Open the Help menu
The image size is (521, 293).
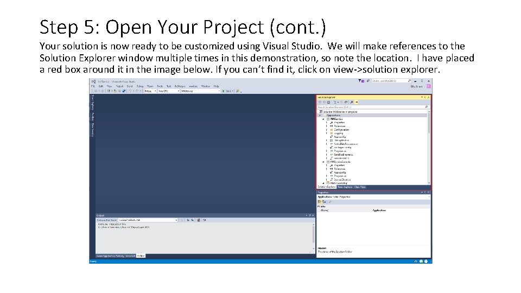(217, 86)
